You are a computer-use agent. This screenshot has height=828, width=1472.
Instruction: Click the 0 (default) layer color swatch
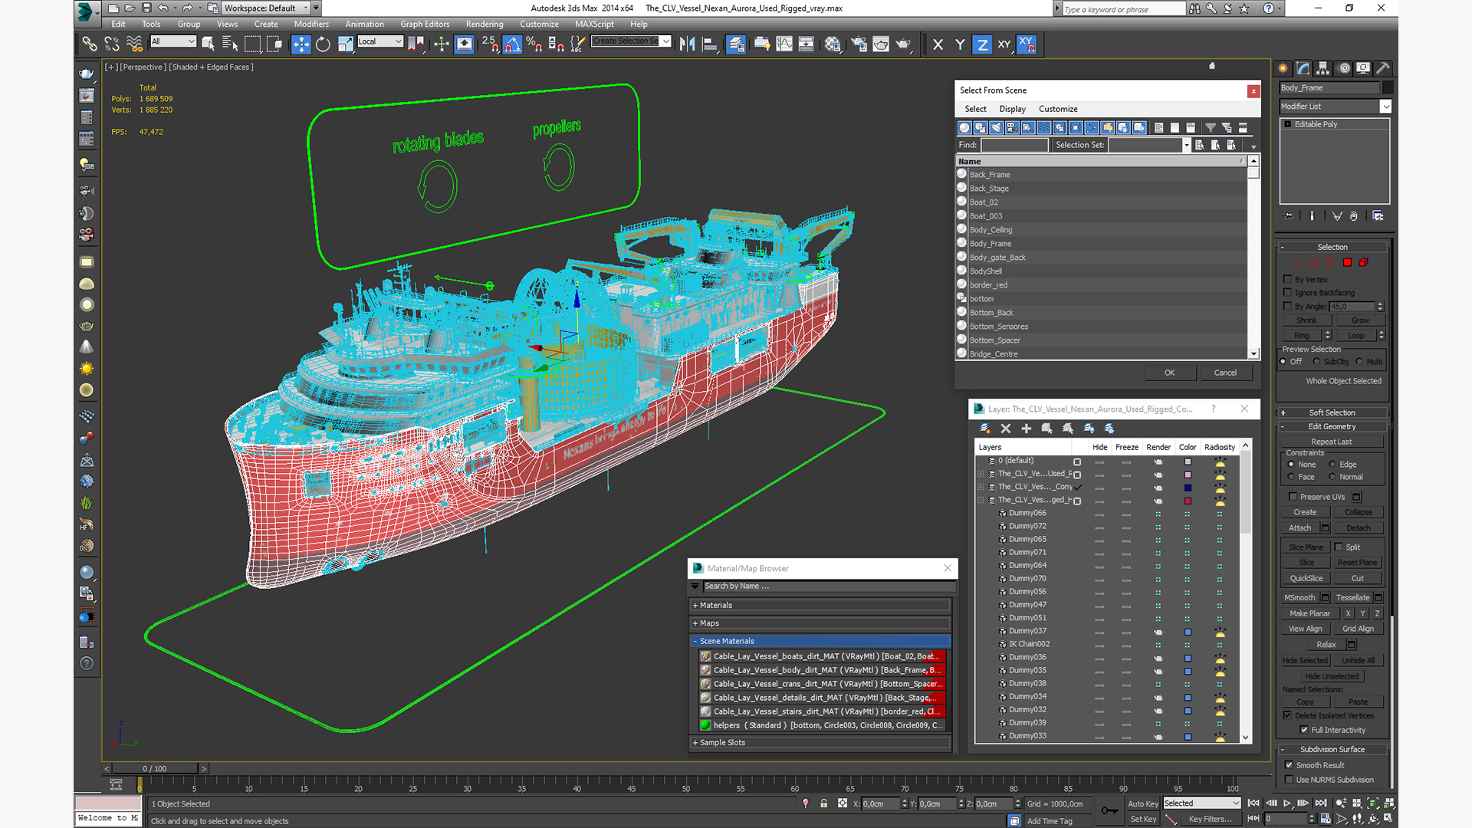tap(1188, 462)
